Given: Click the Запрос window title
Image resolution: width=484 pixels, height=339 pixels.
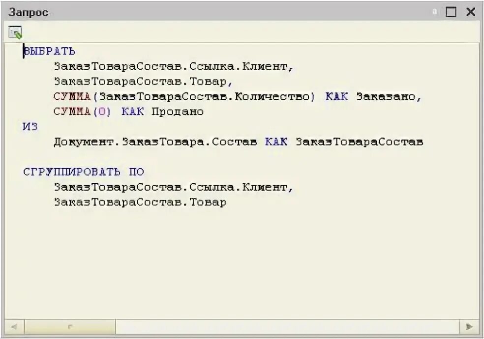Looking at the screenshot, I should tap(28, 12).
